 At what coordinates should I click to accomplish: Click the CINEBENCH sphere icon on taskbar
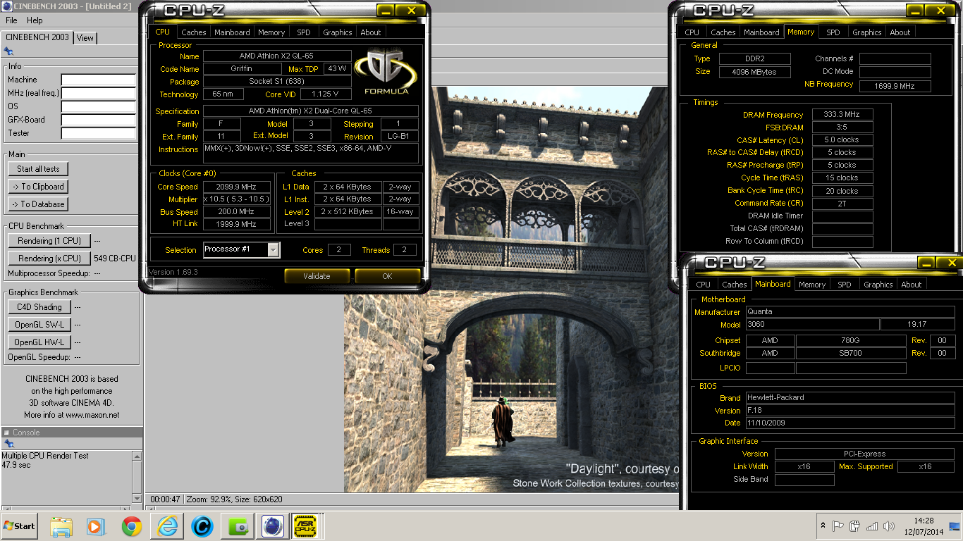click(273, 526)
